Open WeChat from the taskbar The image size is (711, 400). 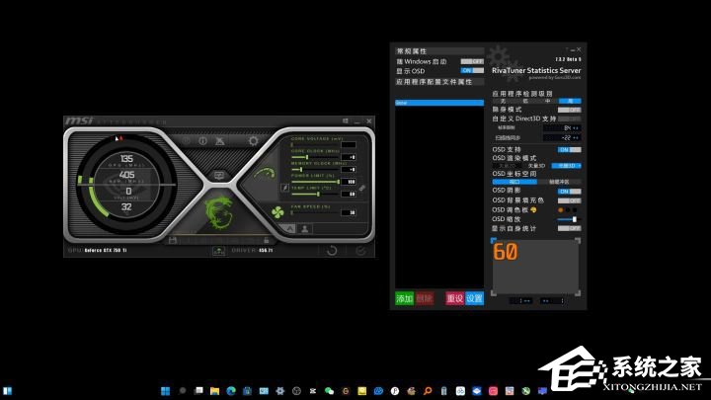coord(329,391)
